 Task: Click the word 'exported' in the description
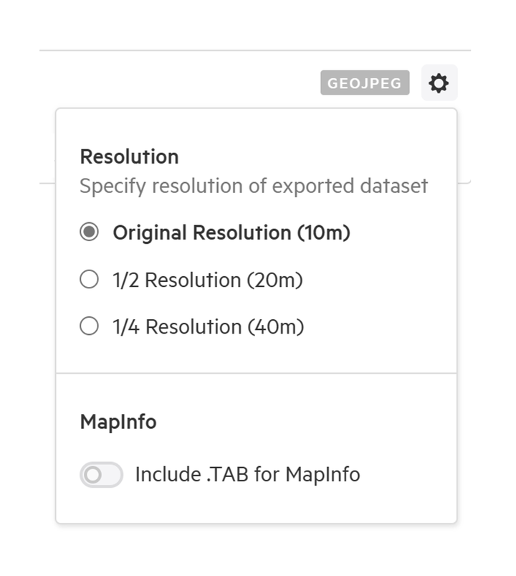tap(313, 187)
